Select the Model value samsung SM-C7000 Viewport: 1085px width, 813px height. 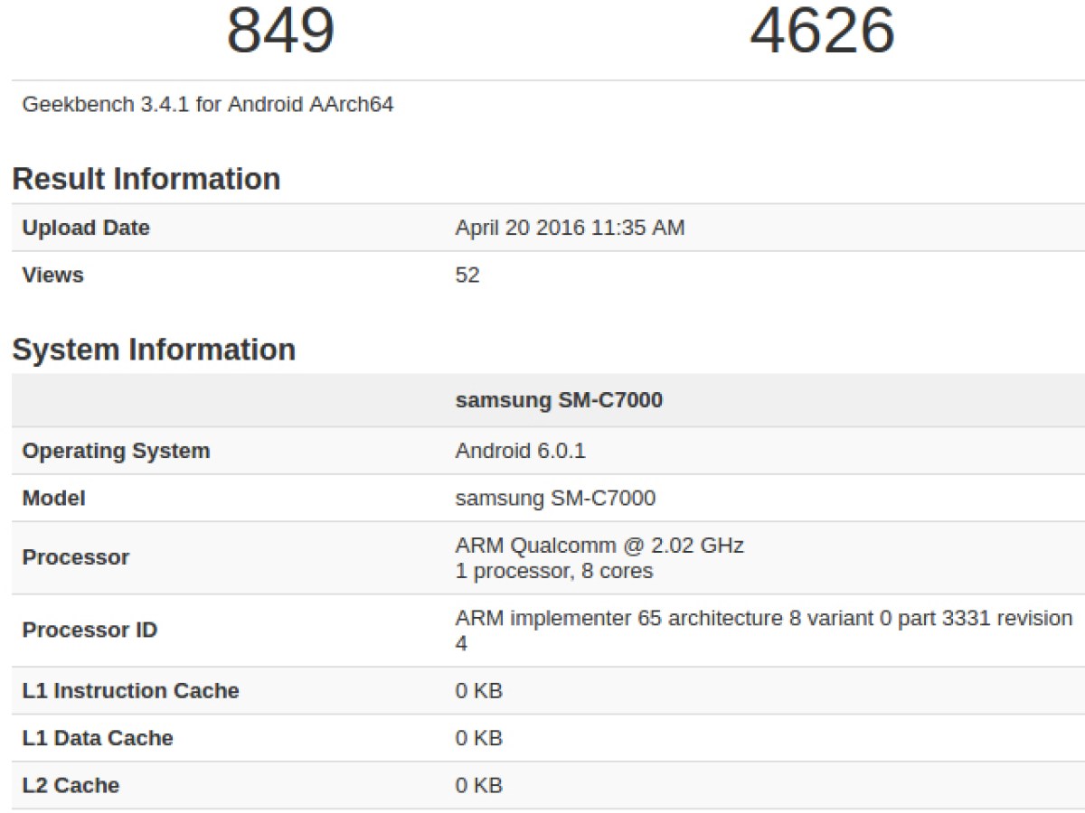(555, 498)
